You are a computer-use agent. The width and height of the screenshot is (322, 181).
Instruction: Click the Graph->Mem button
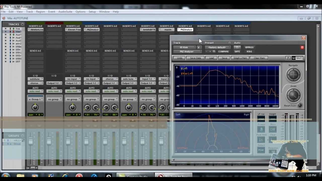240,58
